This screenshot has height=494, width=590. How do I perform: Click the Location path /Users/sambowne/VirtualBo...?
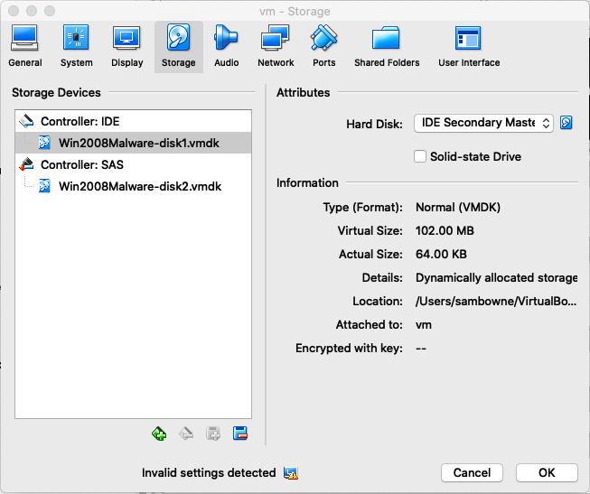(x=496, y=302)
